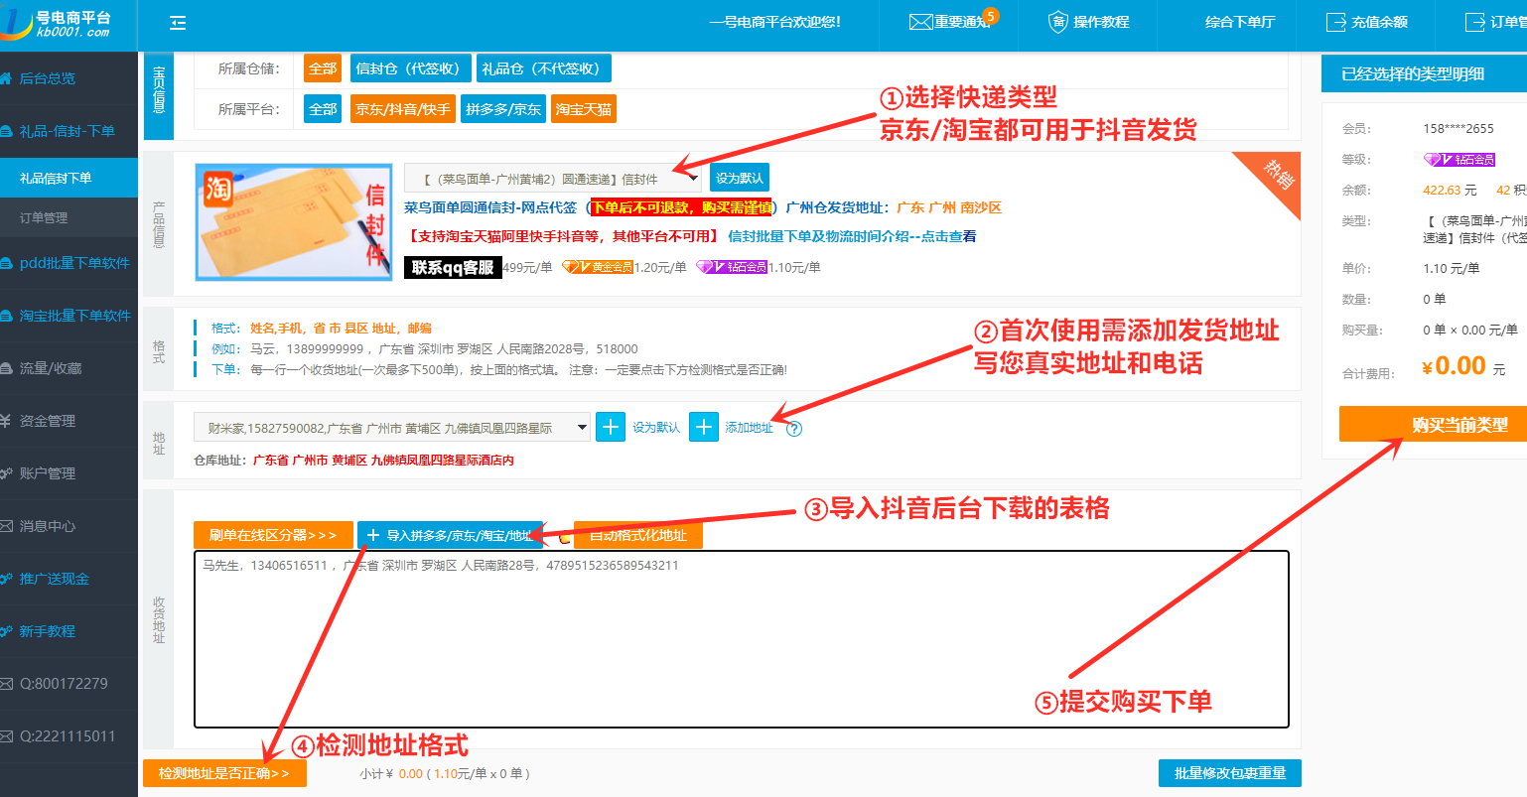Image resolution: width=1527 pixels, height=797 pixels.
Task: Open link 信封批量下单及物流时间介绍--点击查看
Action: pyautogui.click(x=852, y=236)
